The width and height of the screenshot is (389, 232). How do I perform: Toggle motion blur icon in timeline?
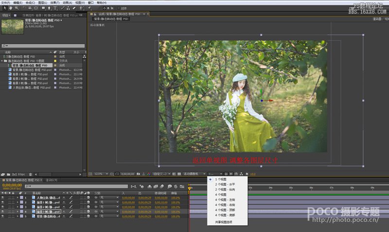point(162,186)
